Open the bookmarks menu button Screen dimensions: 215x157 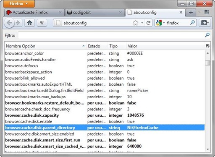click(x=205, y=23)
